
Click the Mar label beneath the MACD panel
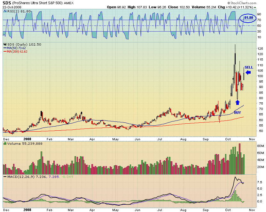71,210
